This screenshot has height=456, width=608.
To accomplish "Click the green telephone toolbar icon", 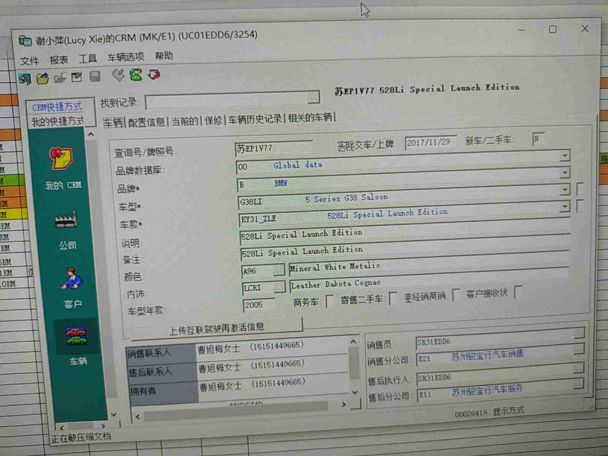I will click(136, 75).
